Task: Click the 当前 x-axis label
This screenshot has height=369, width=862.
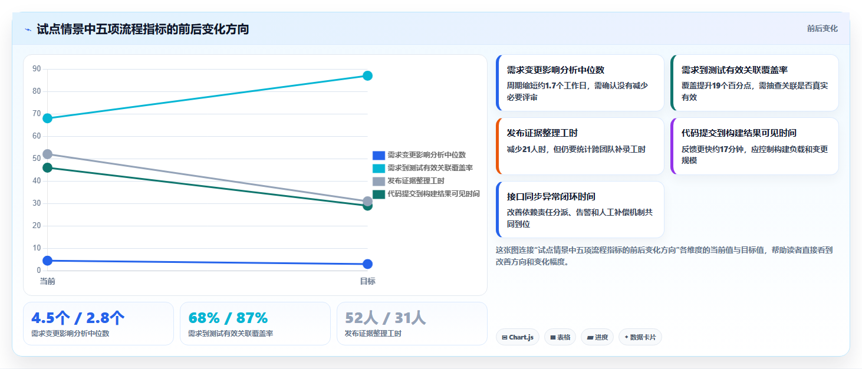Action: (48, 281)
